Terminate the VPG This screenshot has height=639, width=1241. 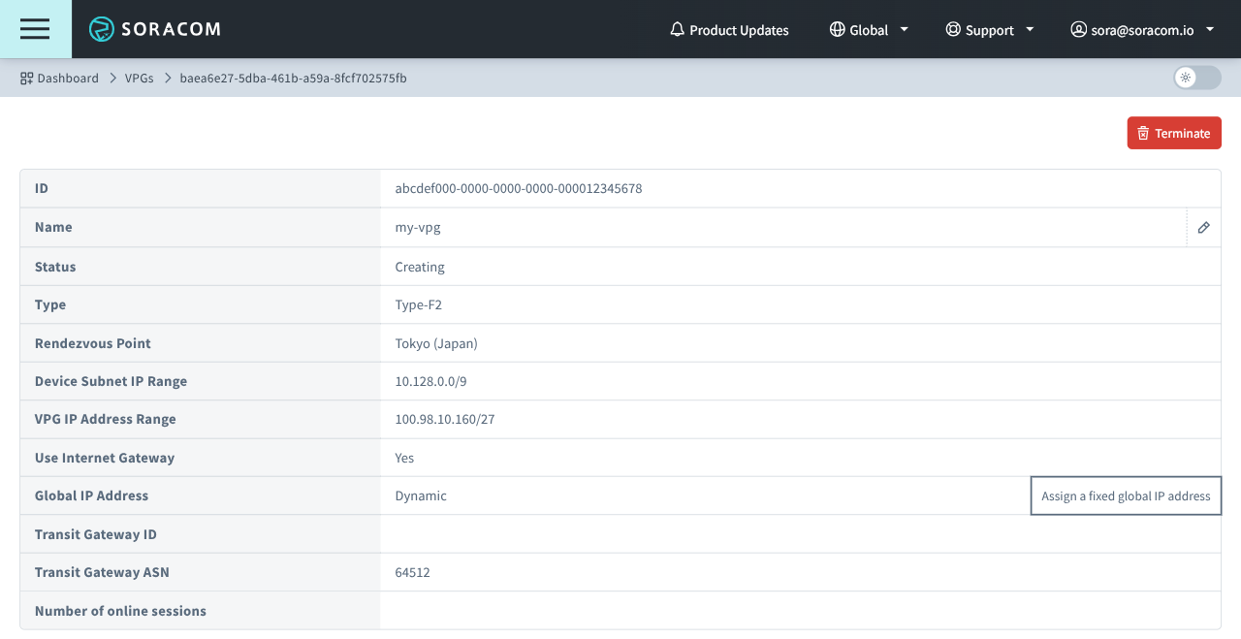point(1174,133)
